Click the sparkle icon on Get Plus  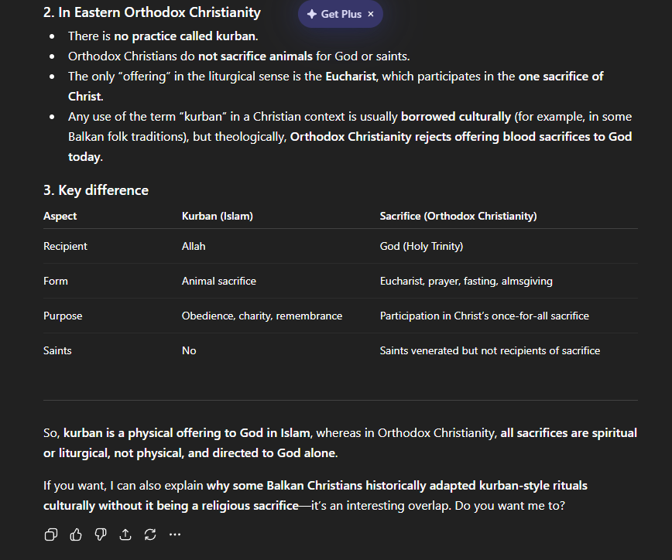(x=311, y=14)
